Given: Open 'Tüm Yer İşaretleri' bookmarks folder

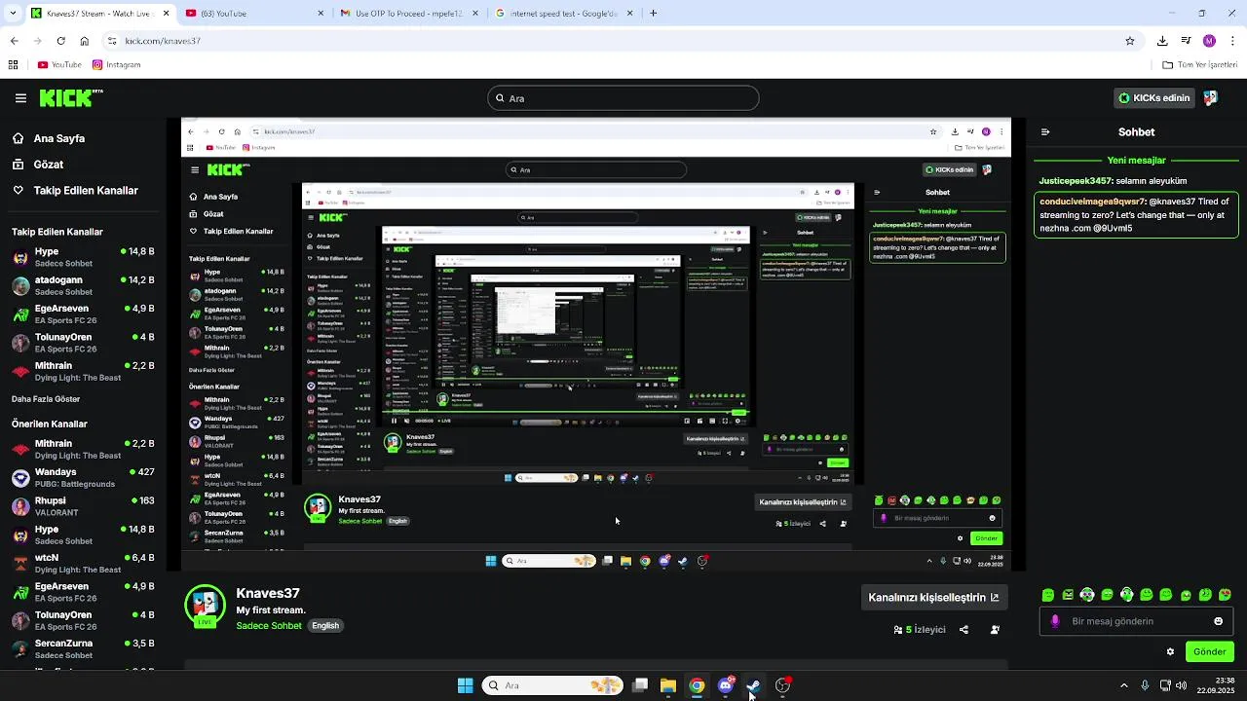Looking at the screenshot, I should [1199, 65].
